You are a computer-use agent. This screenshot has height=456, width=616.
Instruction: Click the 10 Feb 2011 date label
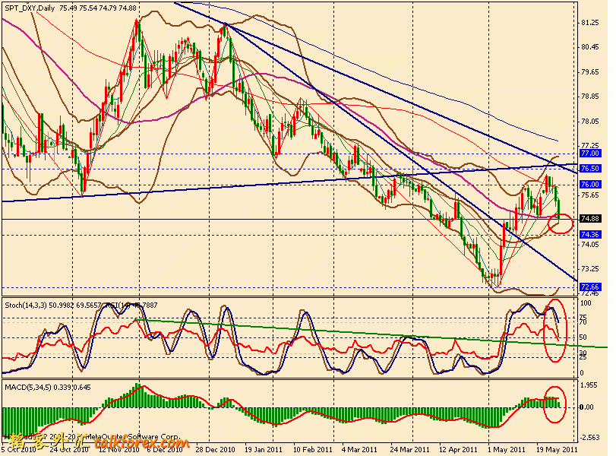pos(314,449)
